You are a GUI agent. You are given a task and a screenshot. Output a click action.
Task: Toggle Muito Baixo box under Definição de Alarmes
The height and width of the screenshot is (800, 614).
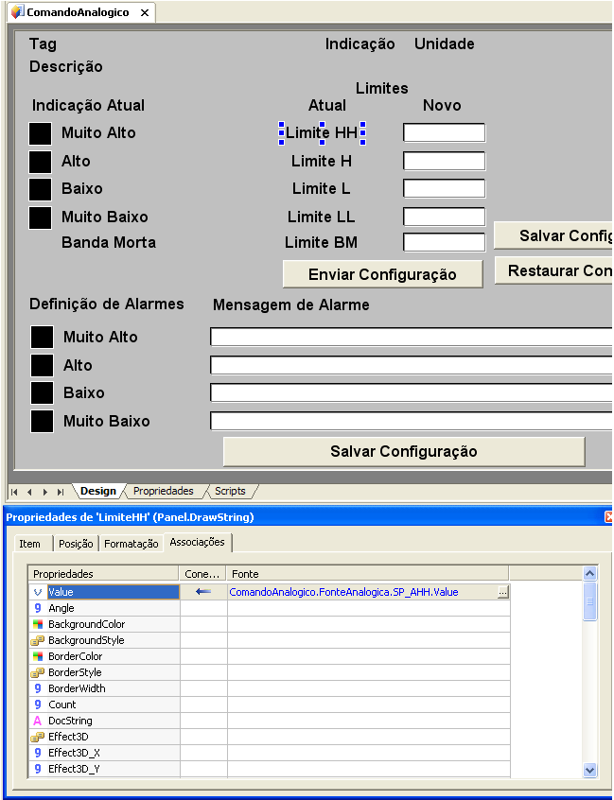click(x=42, y=422)
